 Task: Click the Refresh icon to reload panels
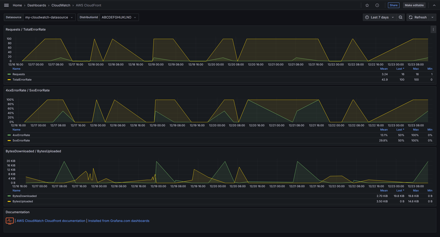(x=411, y=17)
